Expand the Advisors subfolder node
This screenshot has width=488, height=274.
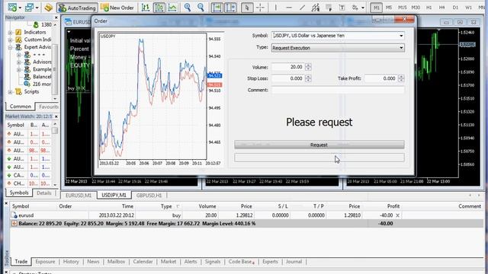pos(19,62)
